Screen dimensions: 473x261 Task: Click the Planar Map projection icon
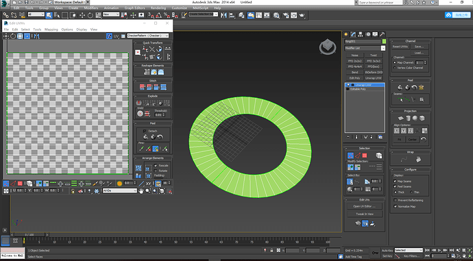[x=400, y=118]
